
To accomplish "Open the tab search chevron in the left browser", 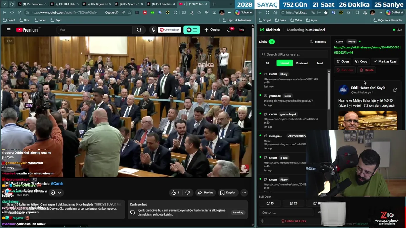I will pos(4,4).
